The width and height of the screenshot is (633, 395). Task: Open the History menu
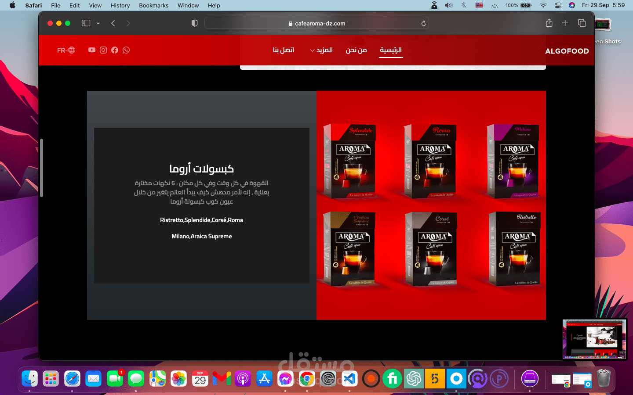click(x=120, y=5)
